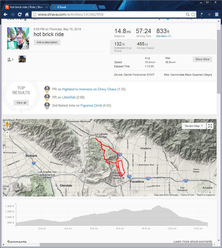Expand ride stats with Show More

click(x=202, y=59)
